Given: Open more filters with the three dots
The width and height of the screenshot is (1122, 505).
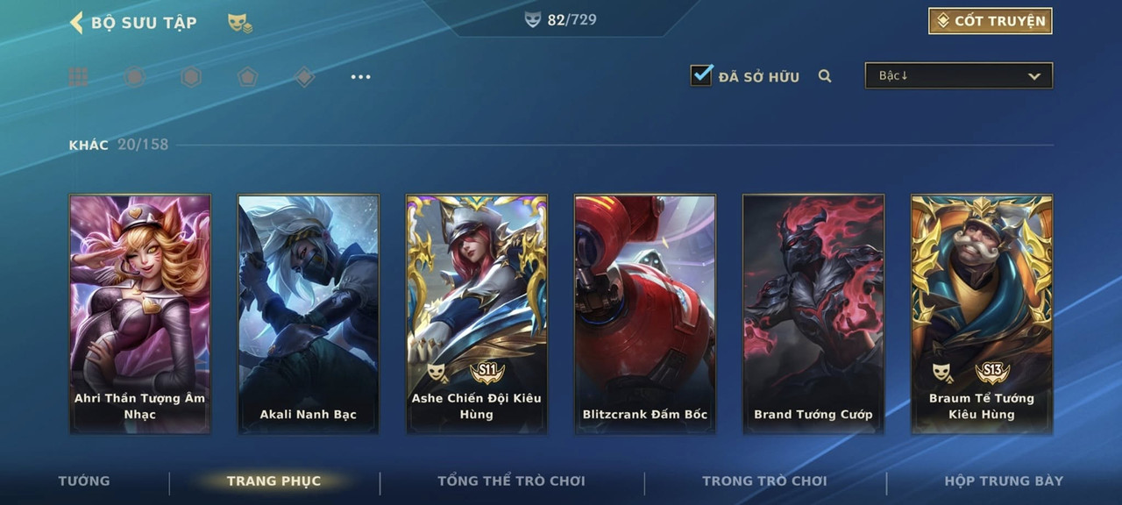Looking at the screenshot, I should [x=360, y=77].
